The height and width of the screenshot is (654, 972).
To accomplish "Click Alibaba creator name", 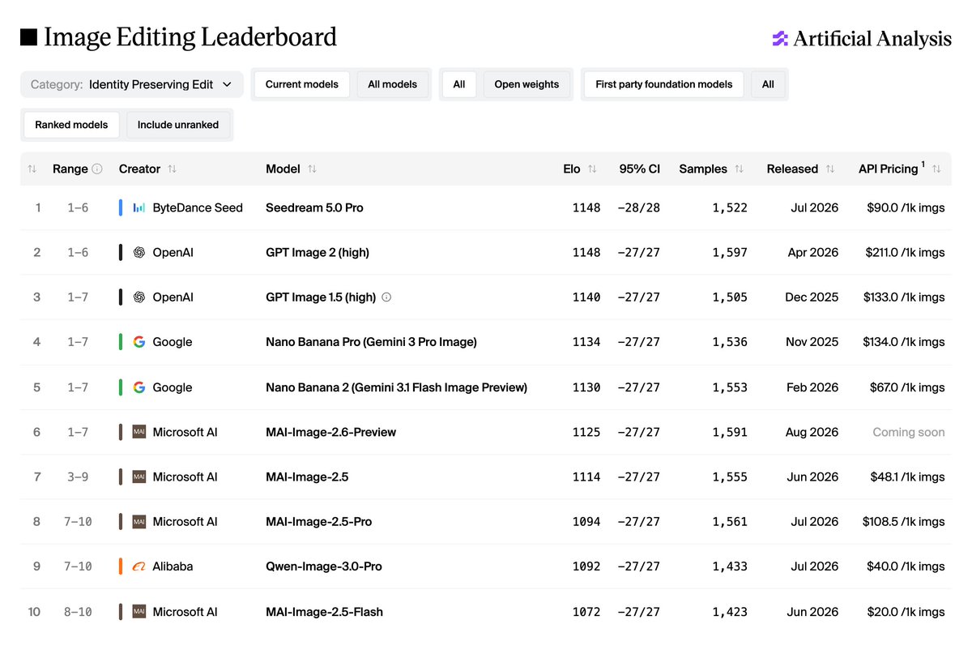I will coord(173,566).
